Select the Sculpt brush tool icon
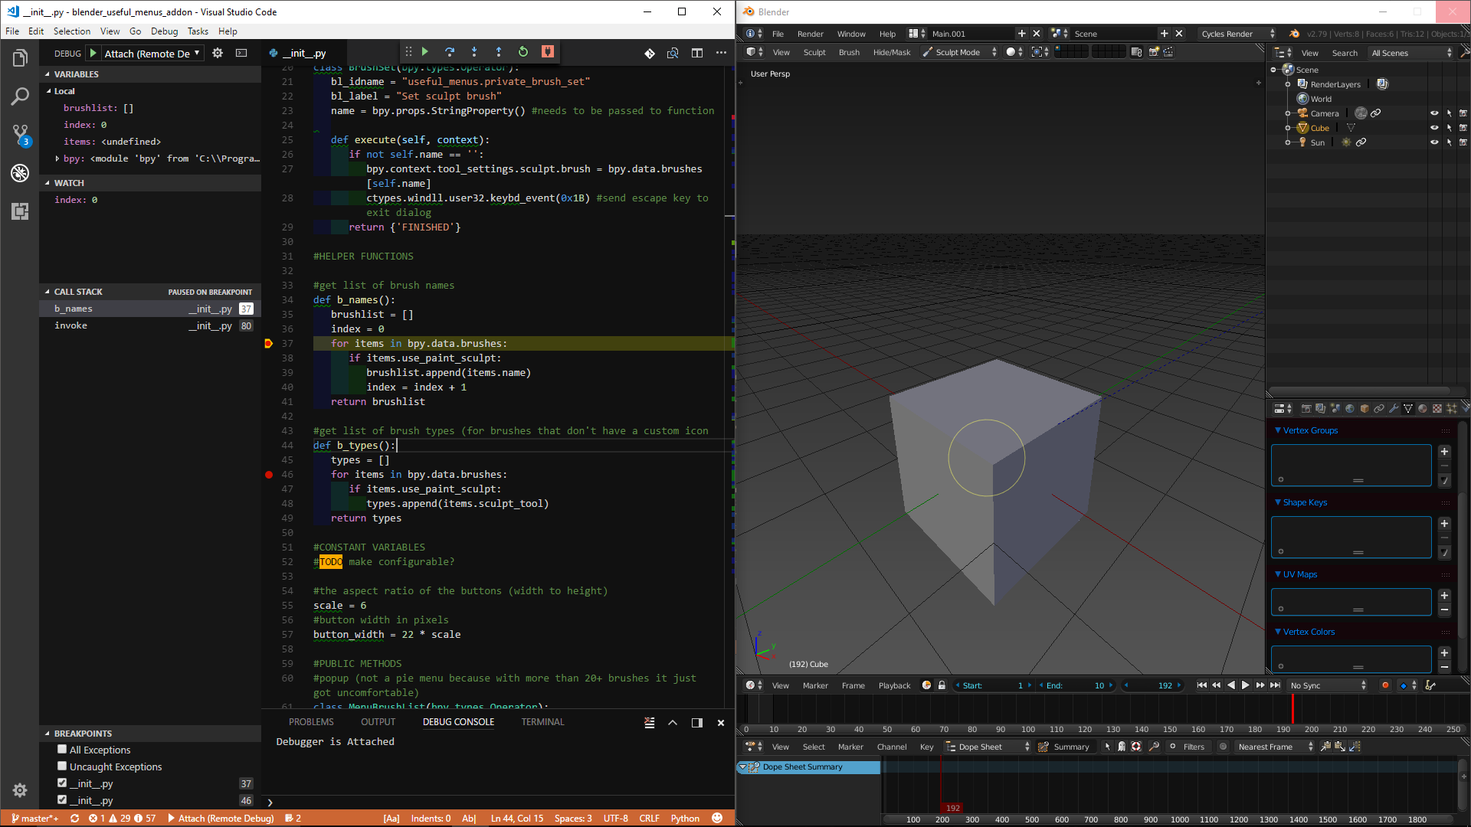 [923, 51]
